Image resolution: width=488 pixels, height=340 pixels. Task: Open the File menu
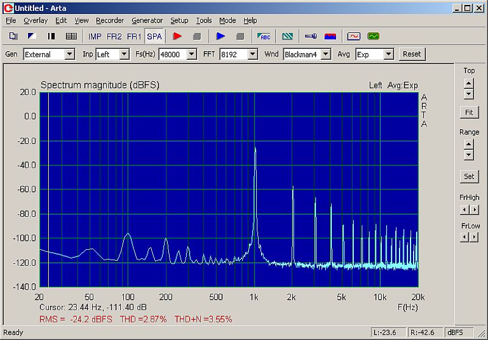(x=10, y=21)
